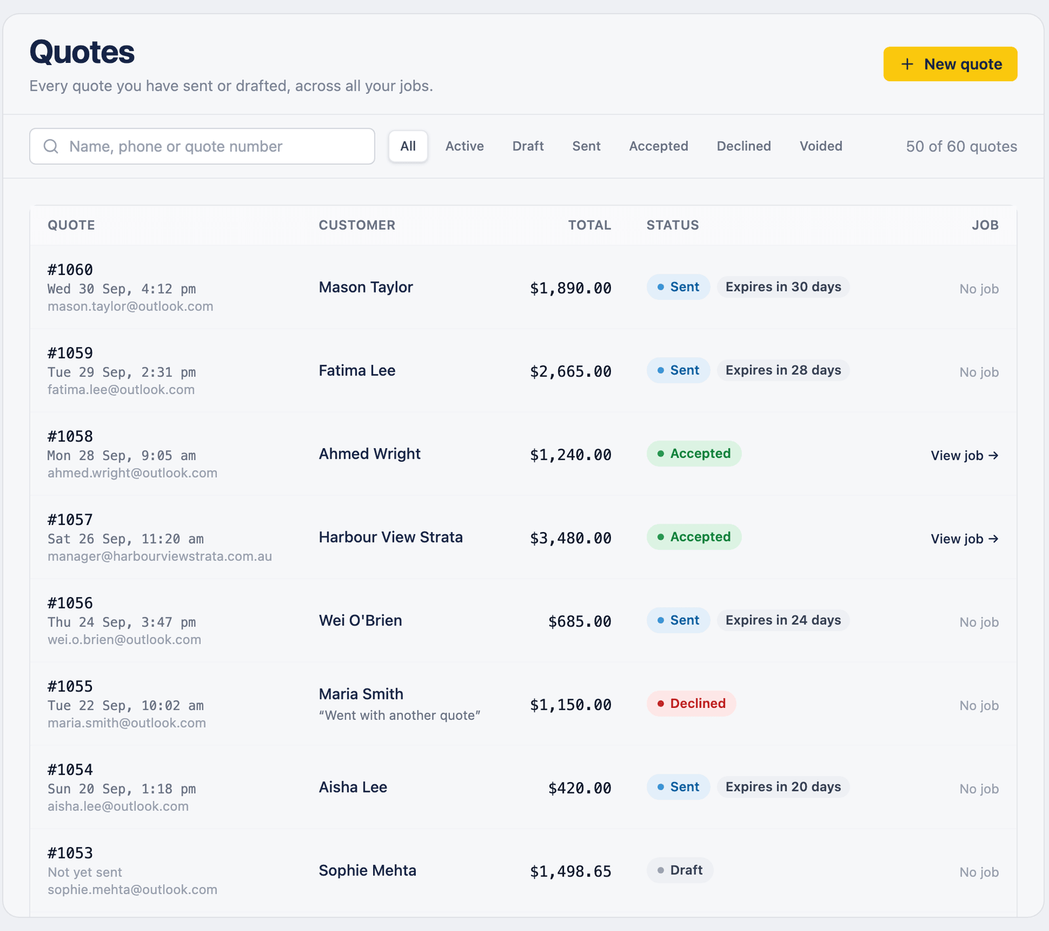This screenshot has width=1049, height=931.
Task: Select customer Sophie Mehta
Action: (368, 871)
